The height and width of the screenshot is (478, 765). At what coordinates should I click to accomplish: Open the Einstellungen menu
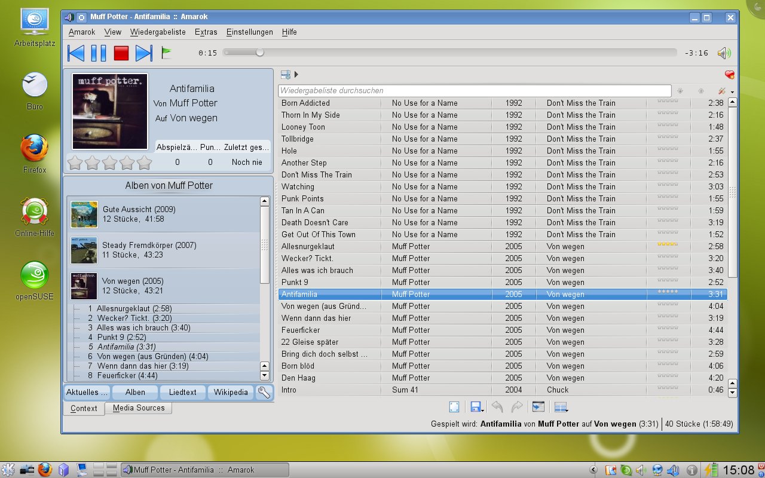[x=250, y=32]
